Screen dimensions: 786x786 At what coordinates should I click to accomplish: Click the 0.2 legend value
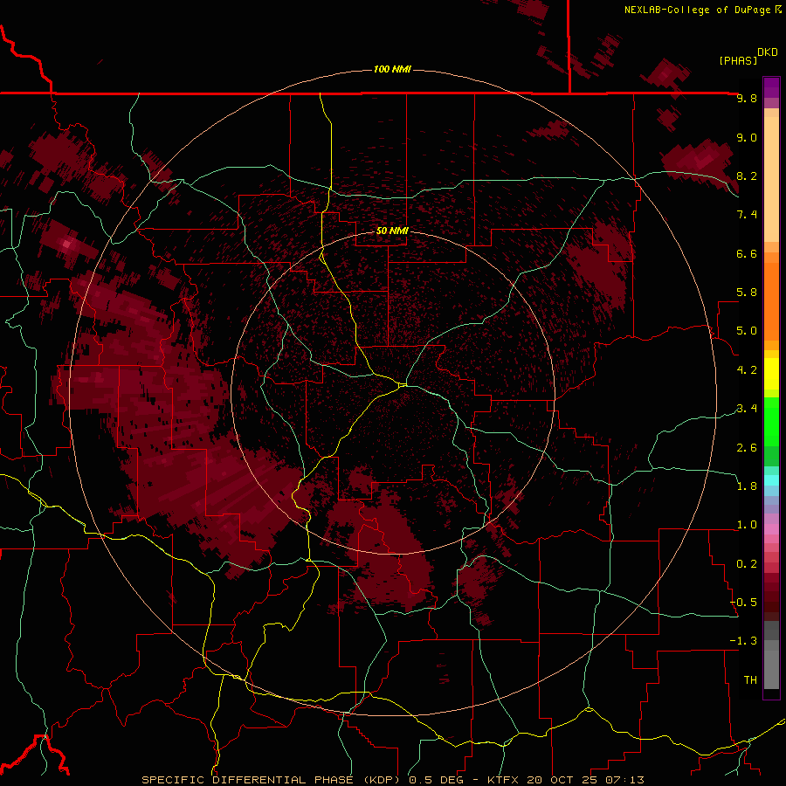[x=747, y=564]
